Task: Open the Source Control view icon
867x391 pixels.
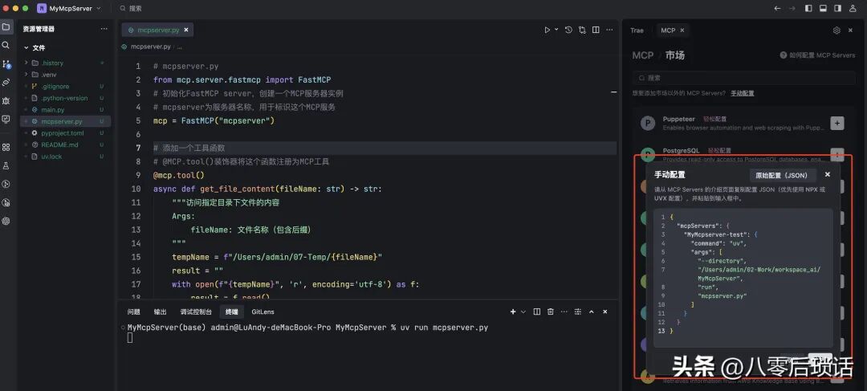Action: coord(6,63)
